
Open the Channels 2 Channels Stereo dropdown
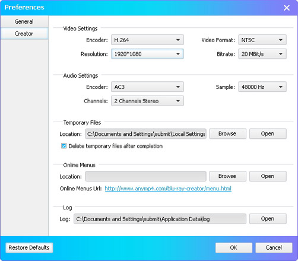pyautogui.click(x=147, y=101)
